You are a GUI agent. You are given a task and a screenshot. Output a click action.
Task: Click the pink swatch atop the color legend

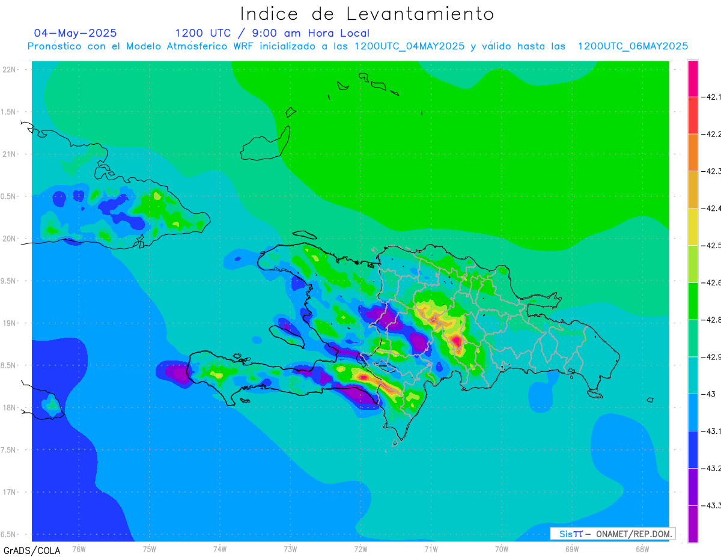[x=693, y=78]
